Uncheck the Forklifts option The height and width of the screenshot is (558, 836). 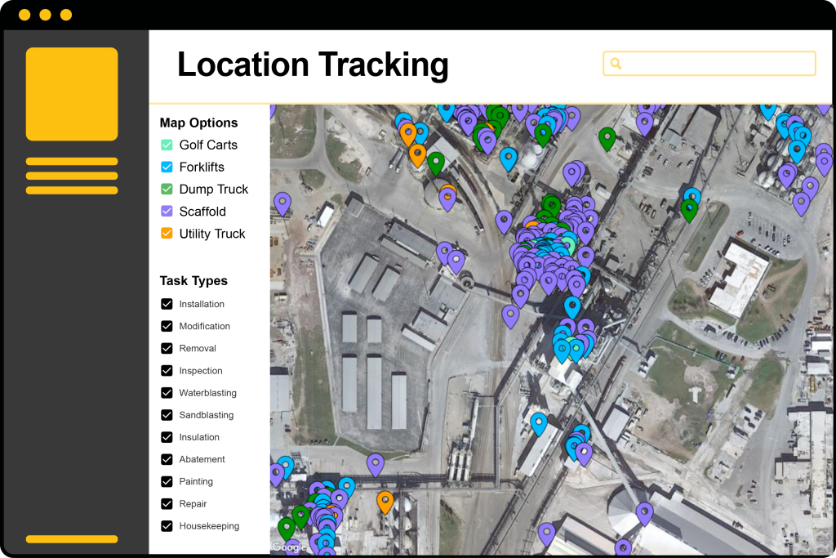pyautogui.click(x=166, y=167)
